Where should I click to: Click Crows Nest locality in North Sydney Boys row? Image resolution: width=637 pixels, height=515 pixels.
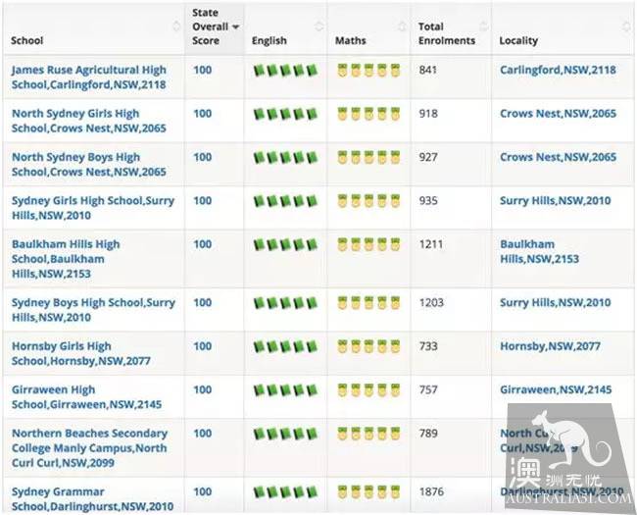pyautogui.click(x=559, y=157)
